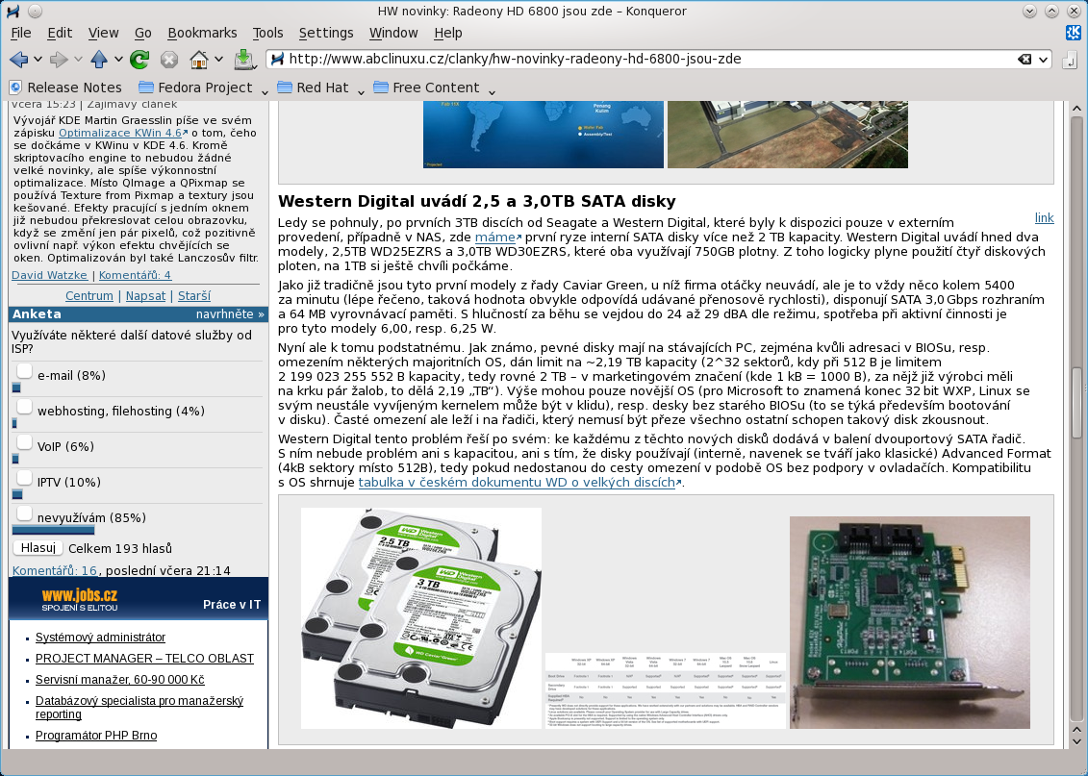Open the Komentářů: 4 link

point(135,275)
